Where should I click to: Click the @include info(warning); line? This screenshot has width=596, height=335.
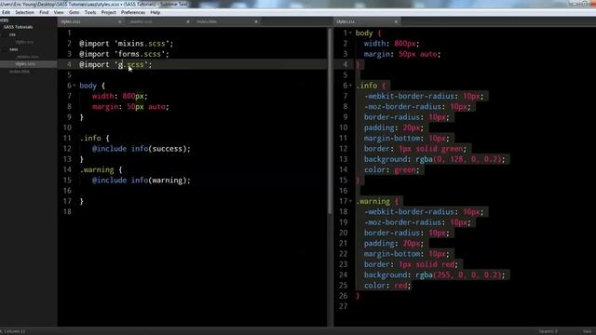pyautogui.click(x=141, y=181)
